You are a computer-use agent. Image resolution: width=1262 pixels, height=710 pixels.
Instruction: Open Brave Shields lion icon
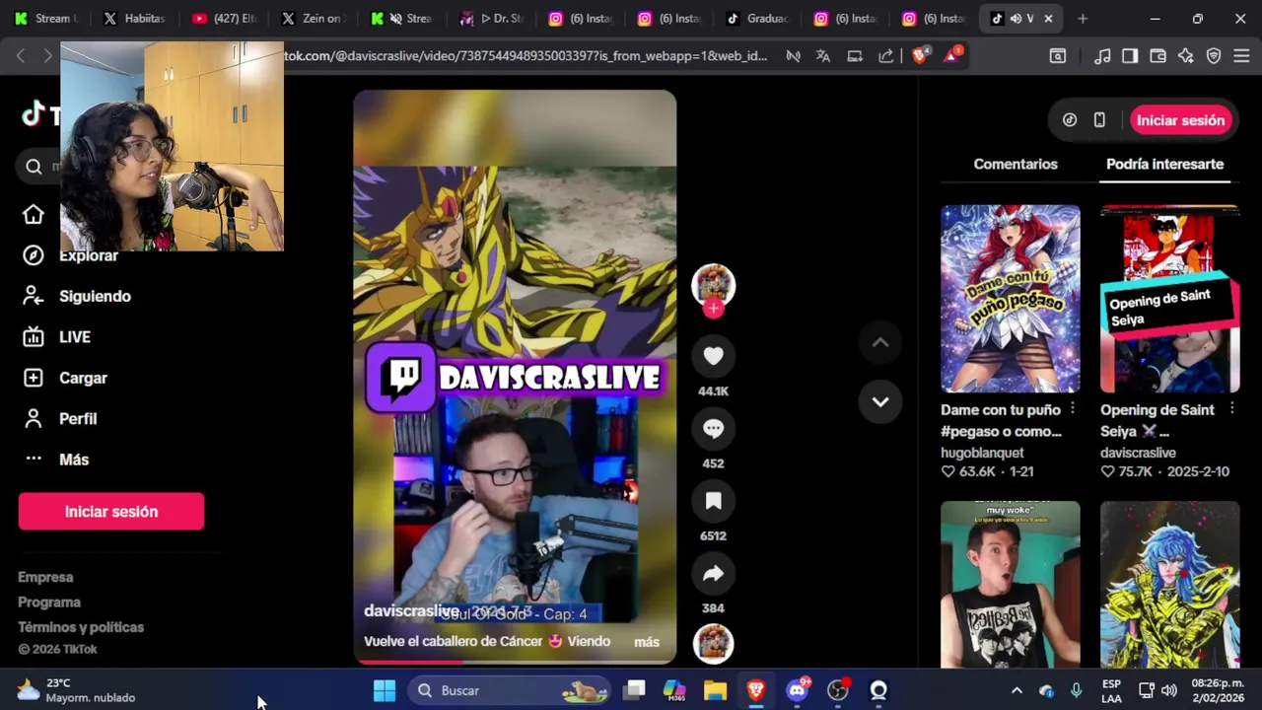pyautogui.click(x=920, y=56)
